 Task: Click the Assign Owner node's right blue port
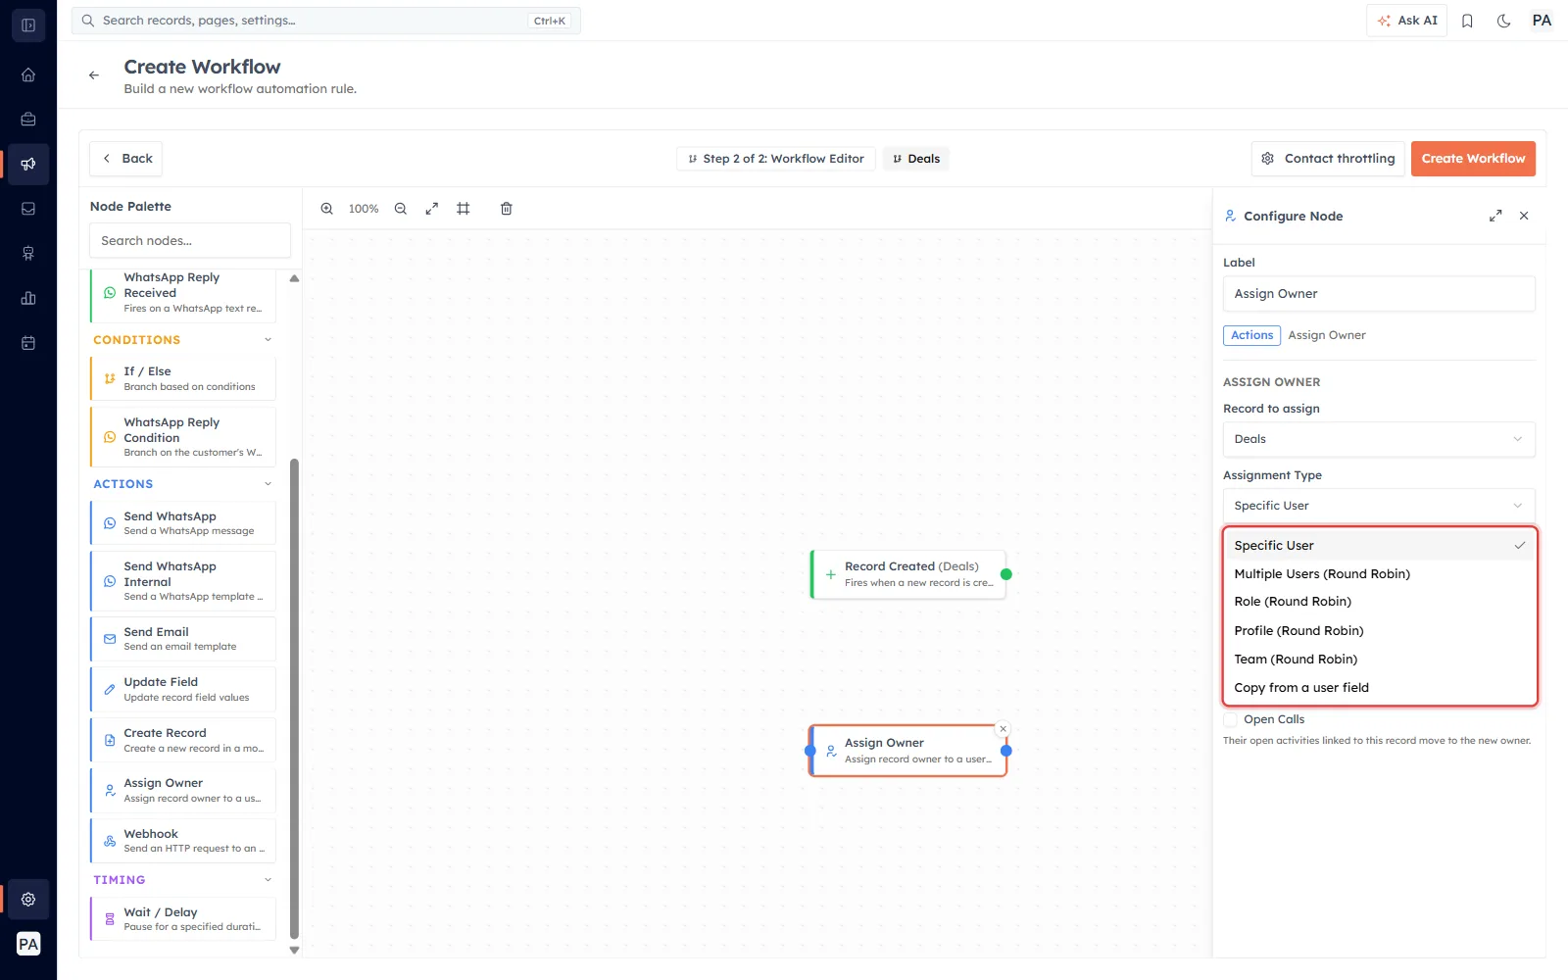tap(1006, 751)
